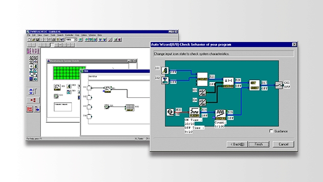323x182 pixels.
Task: Select input terminal I01 in FBD window
Action: [89, 88]
